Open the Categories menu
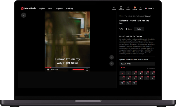The width and height of the screenshot is (176, 107). tap(59, 9)
